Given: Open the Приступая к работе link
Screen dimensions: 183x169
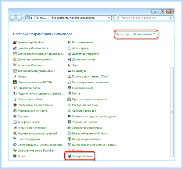Looking at the screenshot, I should point(30,99).
